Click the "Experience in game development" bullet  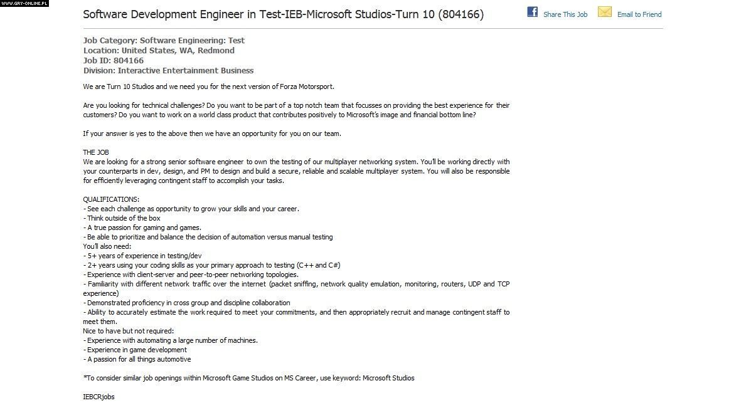click(136, 350)
